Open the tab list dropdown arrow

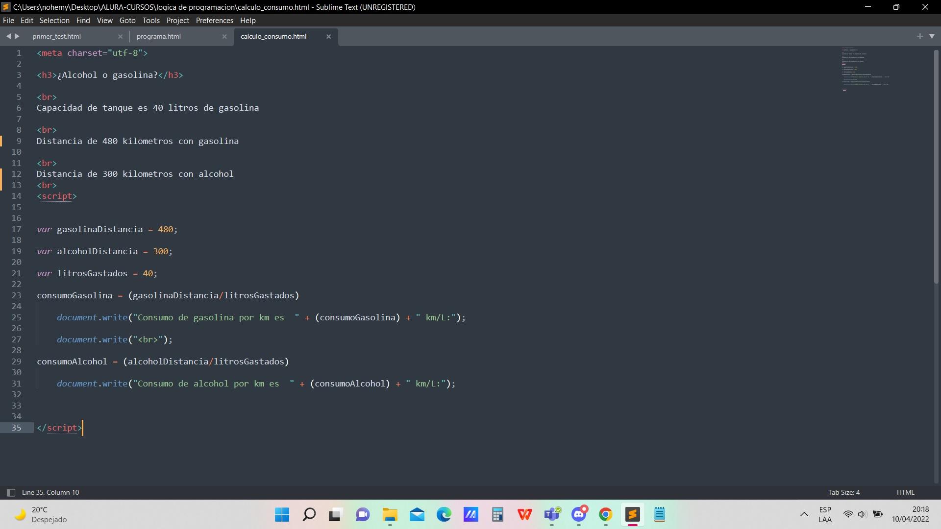(x=932, y=36)
